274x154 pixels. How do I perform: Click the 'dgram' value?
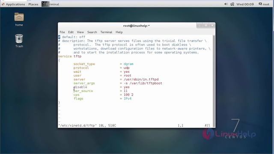click(128, 64)
